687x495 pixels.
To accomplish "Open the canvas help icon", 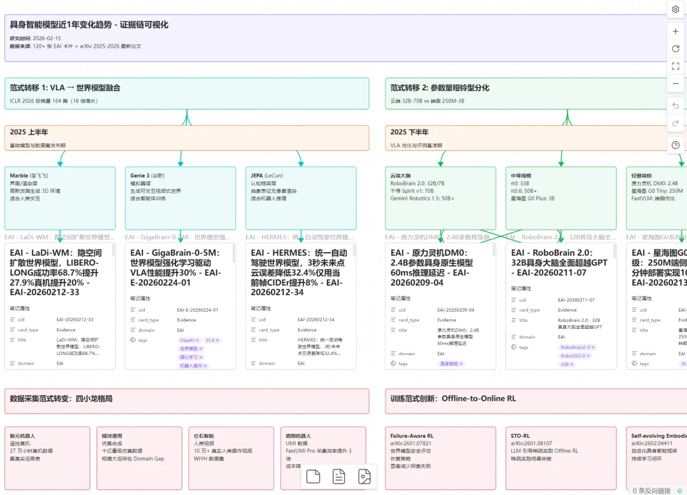I will tap(675, 145).
